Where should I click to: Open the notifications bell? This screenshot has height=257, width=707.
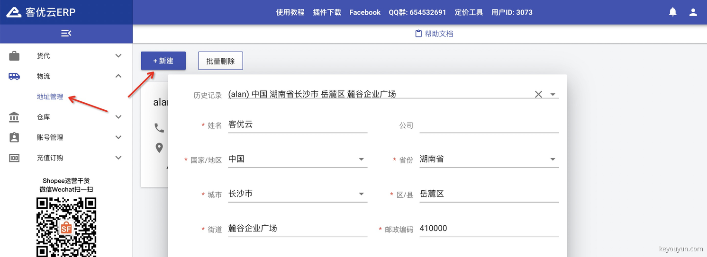click(672, 12)
